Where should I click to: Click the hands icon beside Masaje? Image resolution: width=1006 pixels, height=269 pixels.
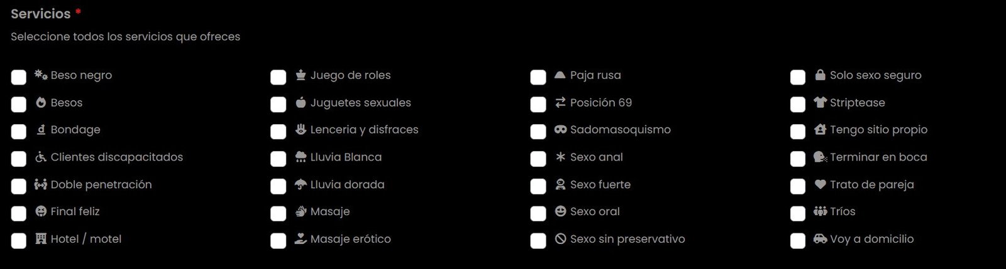click(301, 211)
